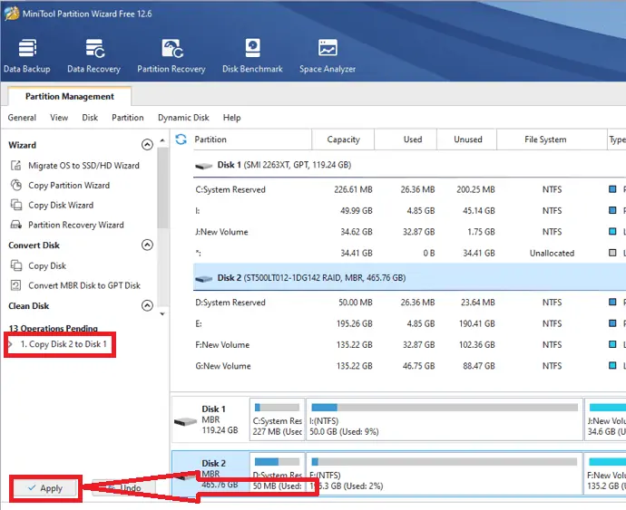The image size is (626, 510).
Task: Collapse the Convert Disk section
Action: pos(147,245)
